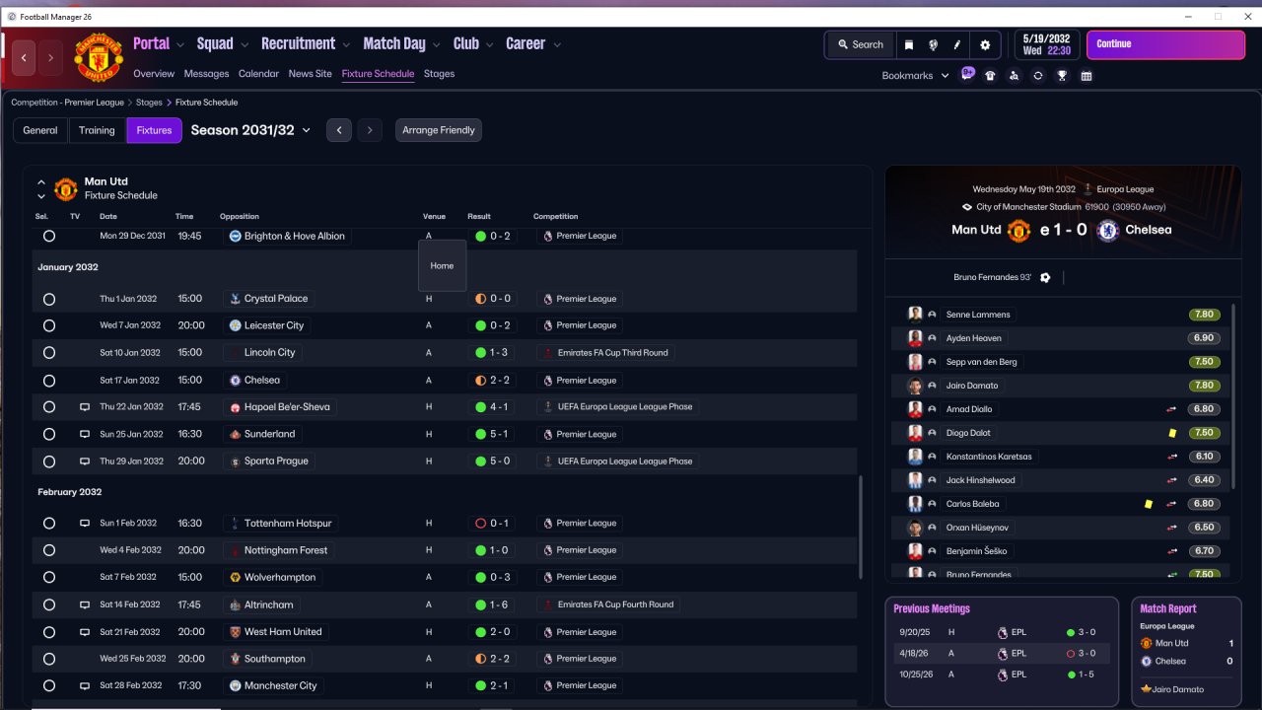Open the globe icon in the top toolbar
1262x710 pixels.
coord(933,44)
